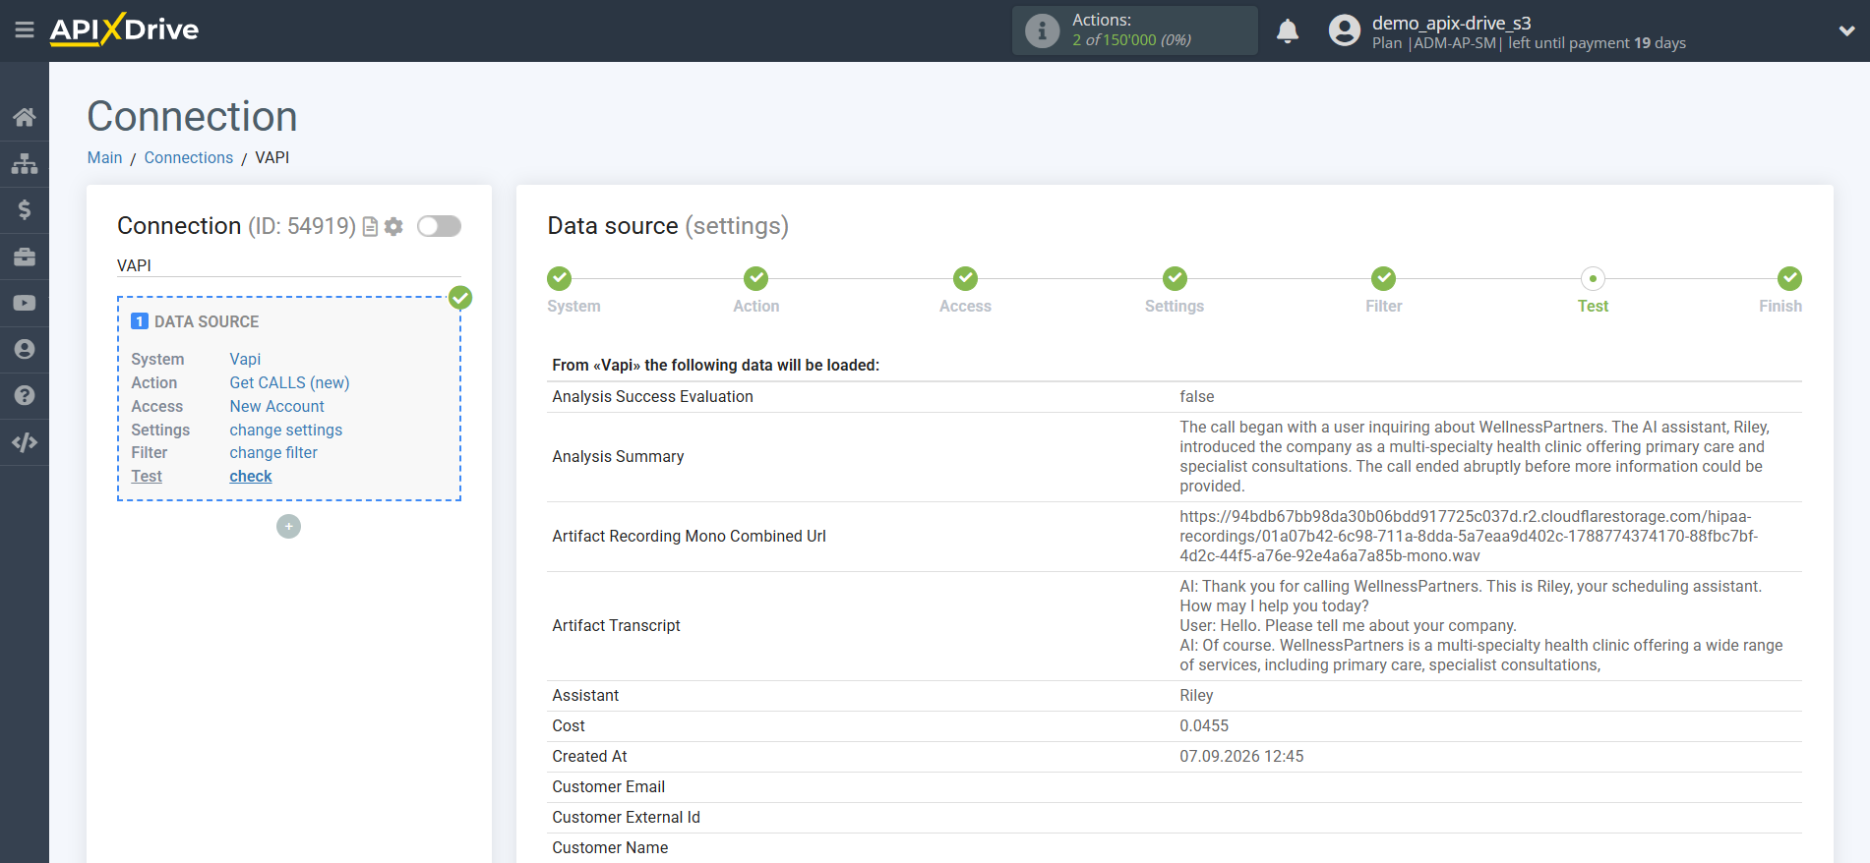The width and height of the screenshot is (1870, 863).
Task: Click the check test link
Action: (251, 476)
